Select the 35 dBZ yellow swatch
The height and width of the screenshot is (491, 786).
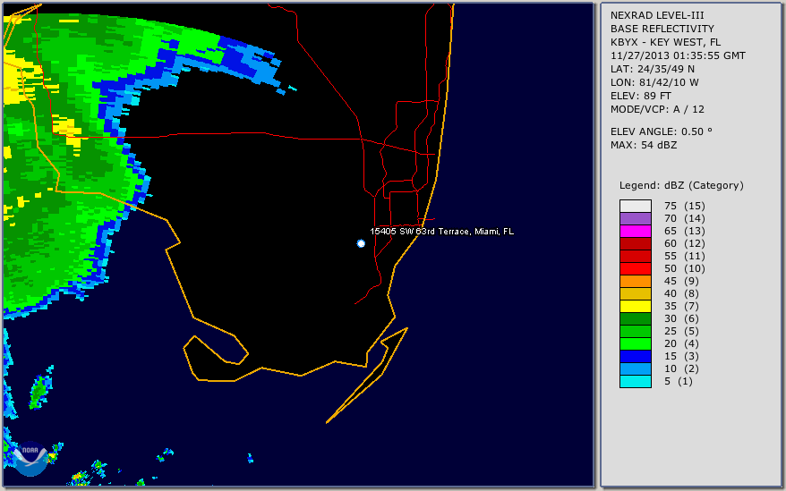[x=635, y=306]
